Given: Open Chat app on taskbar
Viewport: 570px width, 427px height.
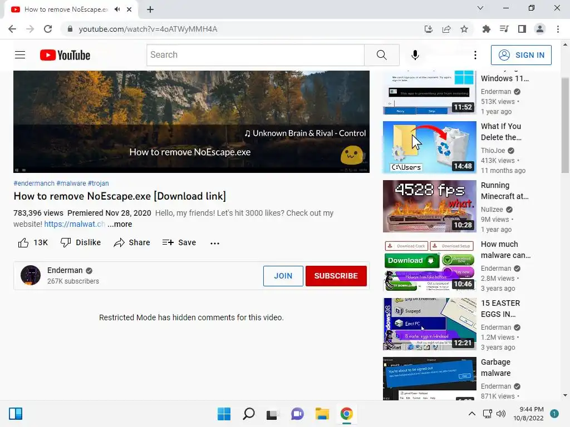Looking at the screenshot, I should coord(297,414).
